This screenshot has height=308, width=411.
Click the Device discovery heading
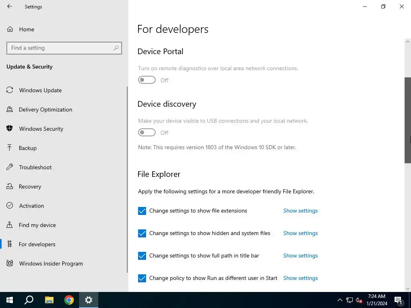[167, 104]
